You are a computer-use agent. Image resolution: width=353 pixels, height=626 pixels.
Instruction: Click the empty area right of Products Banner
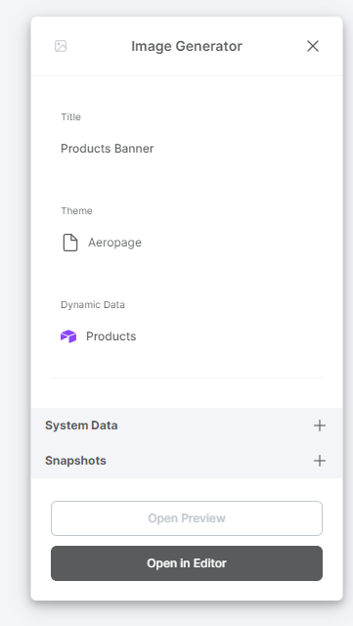pos(238,149)
